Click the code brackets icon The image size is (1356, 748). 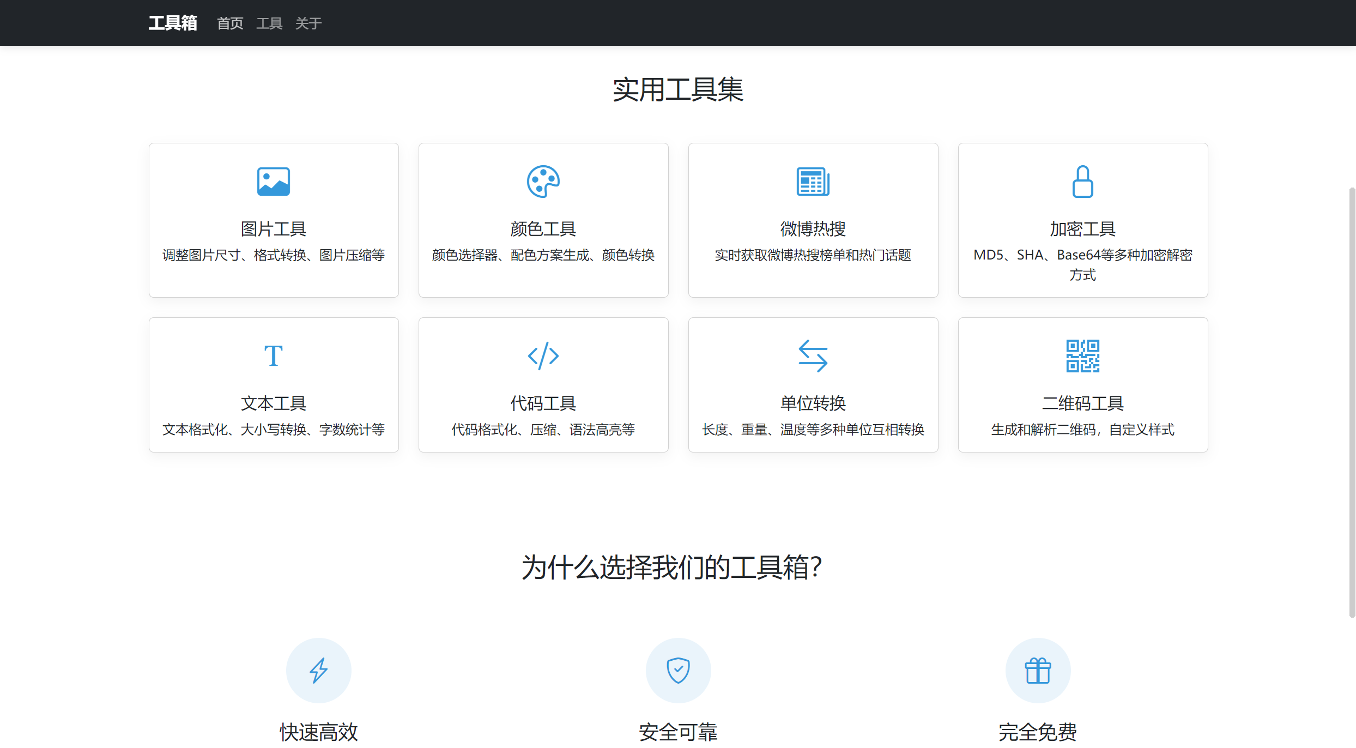tap(543, 356)
